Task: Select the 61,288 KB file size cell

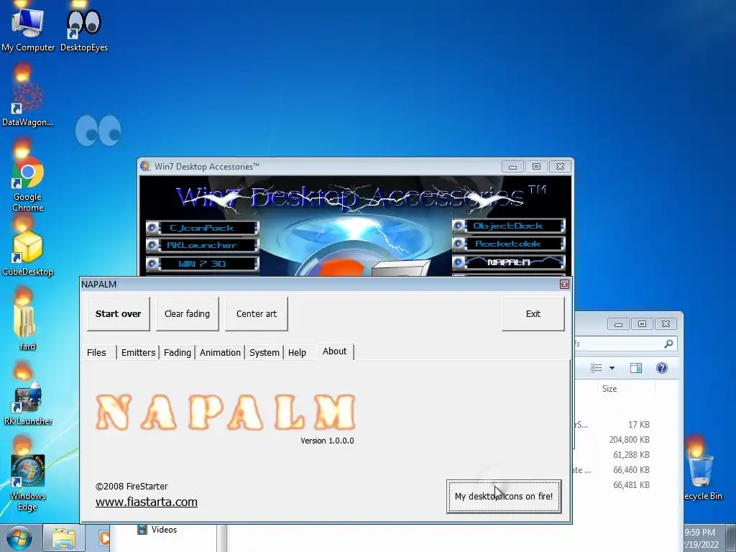Action: click(631, 455)
